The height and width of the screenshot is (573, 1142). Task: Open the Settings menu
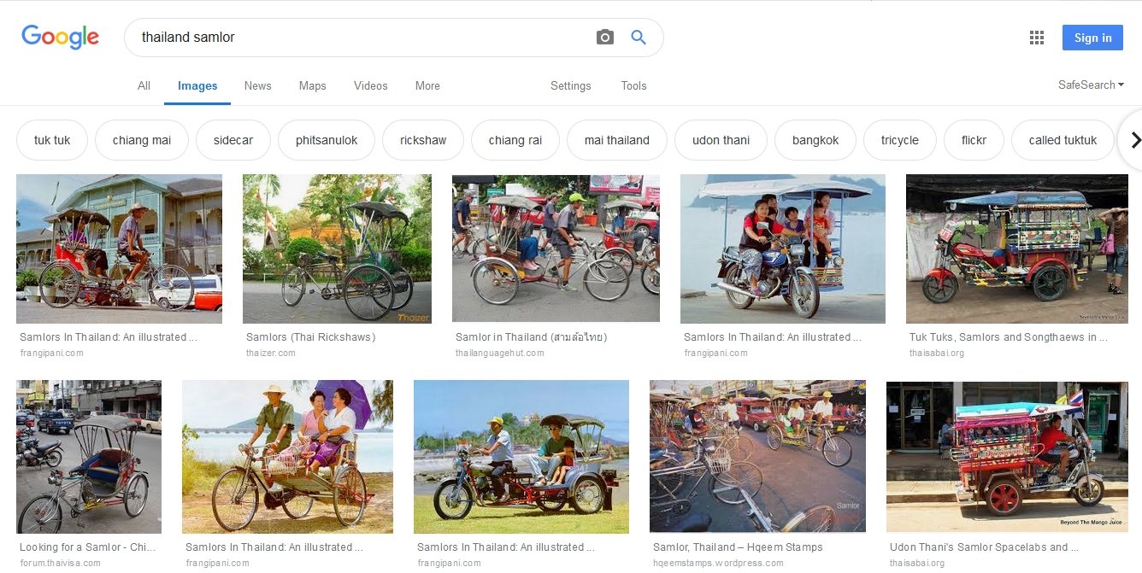click(x=570, y=85)
